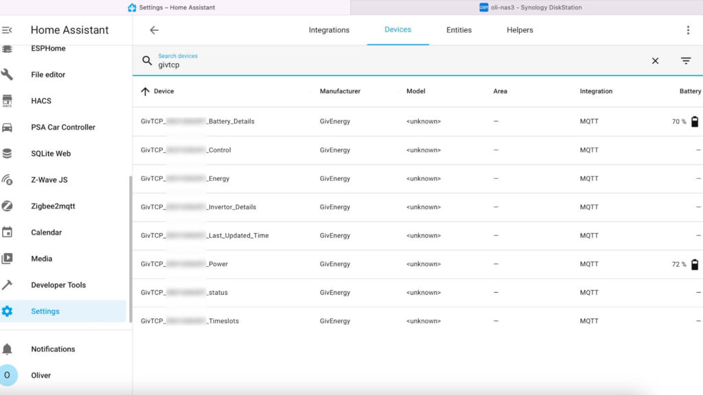Open the HACS store icon
The height and width of the screenshot is (395, 703).
pyautogui.click(x=7, y=101)
